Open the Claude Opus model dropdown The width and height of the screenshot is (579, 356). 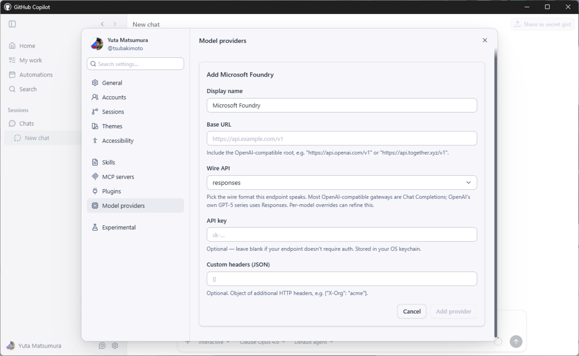click(x=262, y=342)
